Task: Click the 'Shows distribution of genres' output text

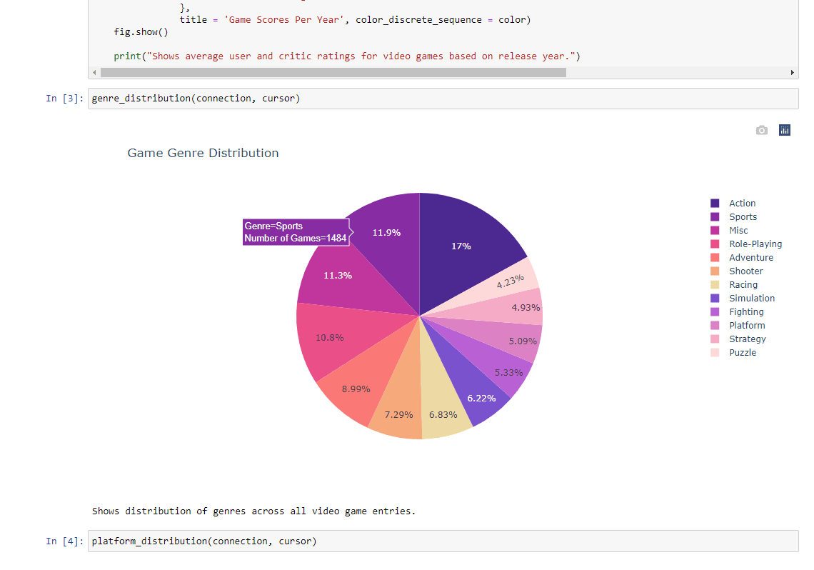Action: pos(254,511)
